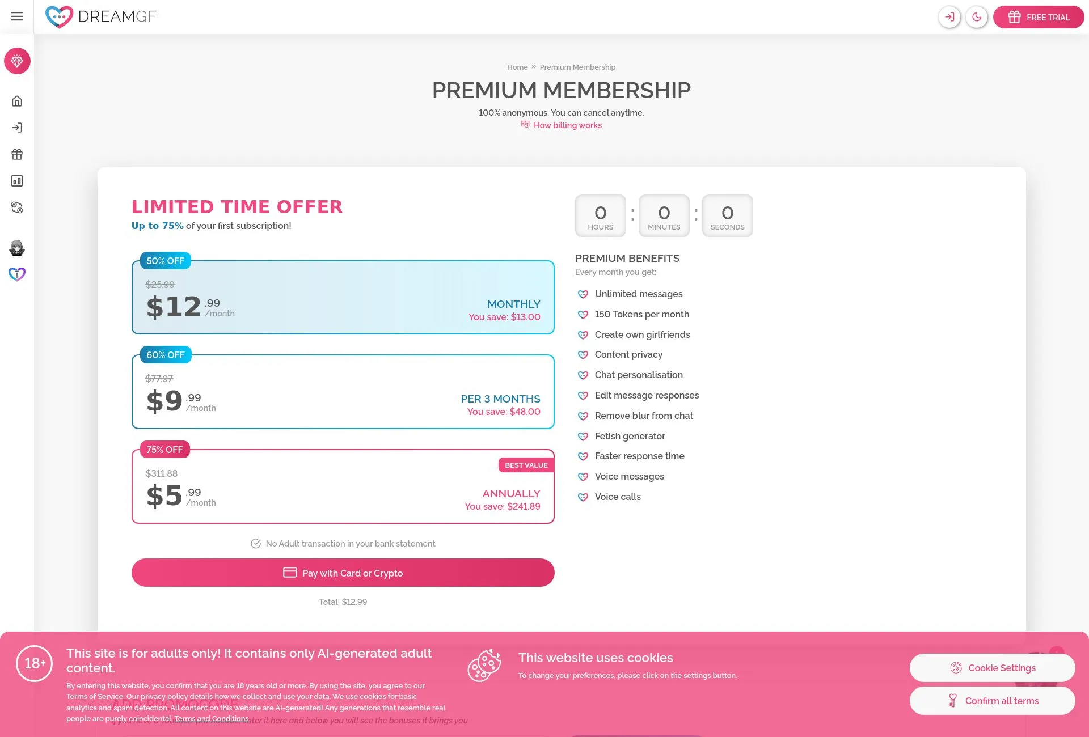Image resolution: width=1089 pixels, height=737 pixels.
Task: Open the hamburger menu
Action: [17, 16]
